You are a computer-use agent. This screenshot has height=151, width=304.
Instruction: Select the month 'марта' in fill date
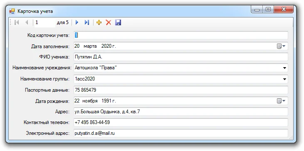coord(90,46)
